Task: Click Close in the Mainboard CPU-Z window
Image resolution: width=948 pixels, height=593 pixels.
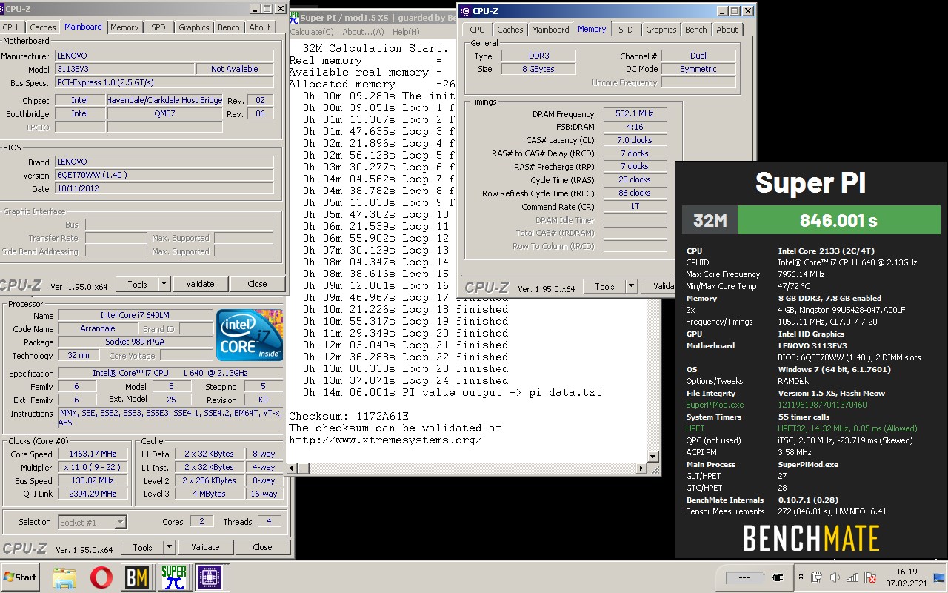Action: click(257, 284)
